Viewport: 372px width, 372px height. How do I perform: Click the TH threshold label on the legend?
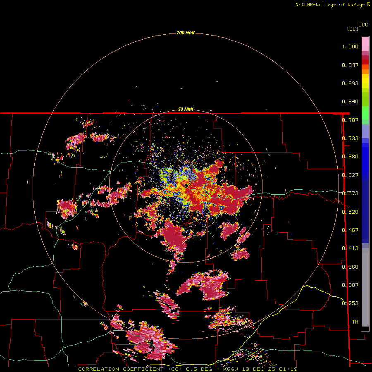click(355, 322)
